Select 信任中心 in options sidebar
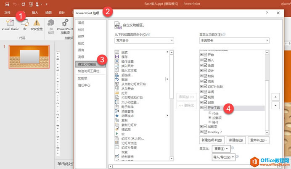The image size is (291, 169). pos(84,85)
